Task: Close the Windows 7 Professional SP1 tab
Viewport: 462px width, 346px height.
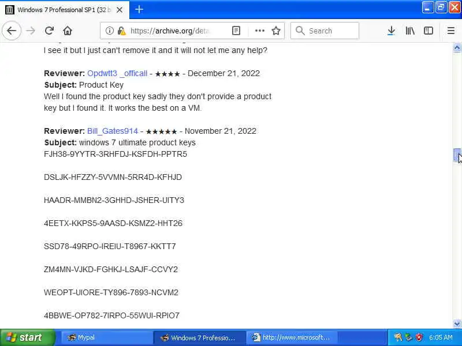Action: 120,10
